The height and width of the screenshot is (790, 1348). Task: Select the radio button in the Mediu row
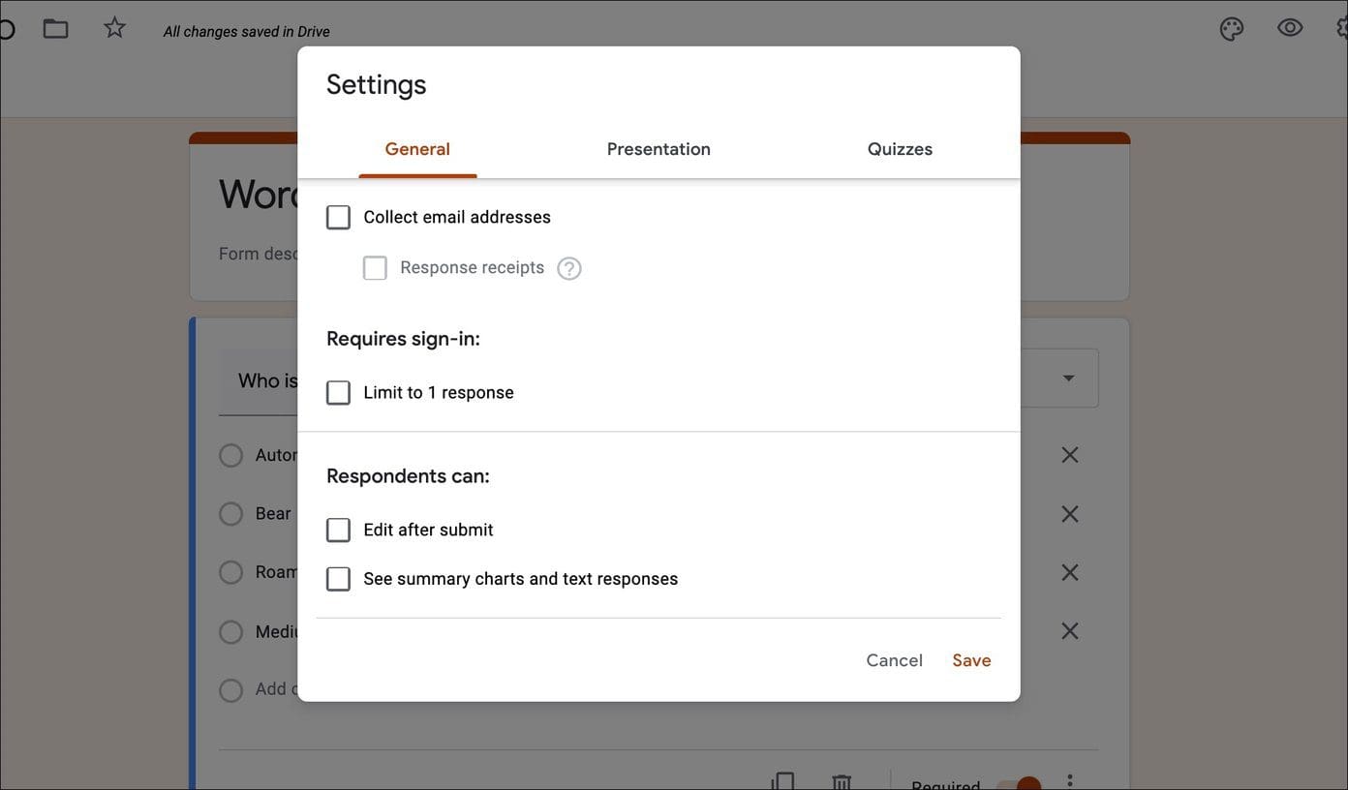(x=230, y=632)
